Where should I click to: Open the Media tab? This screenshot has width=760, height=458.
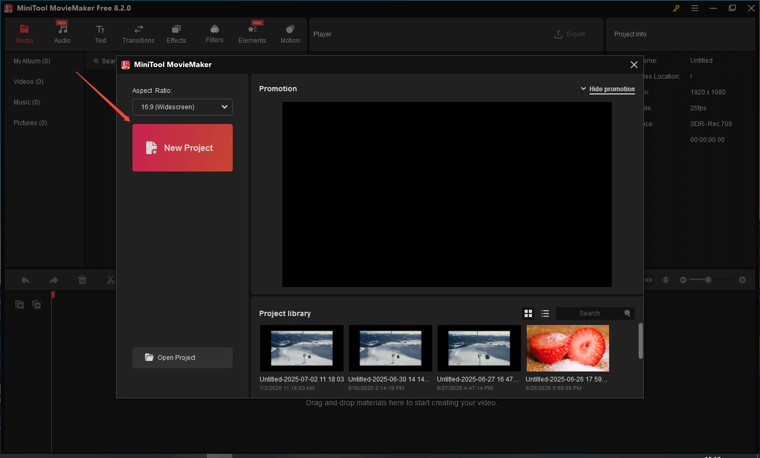(24, 34)
